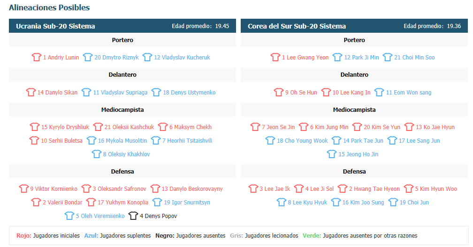Image resolution: width=473 pixels, height=247 pixels.
Task: Open player 2 Valerii Bondar
Action: (62, 202)
